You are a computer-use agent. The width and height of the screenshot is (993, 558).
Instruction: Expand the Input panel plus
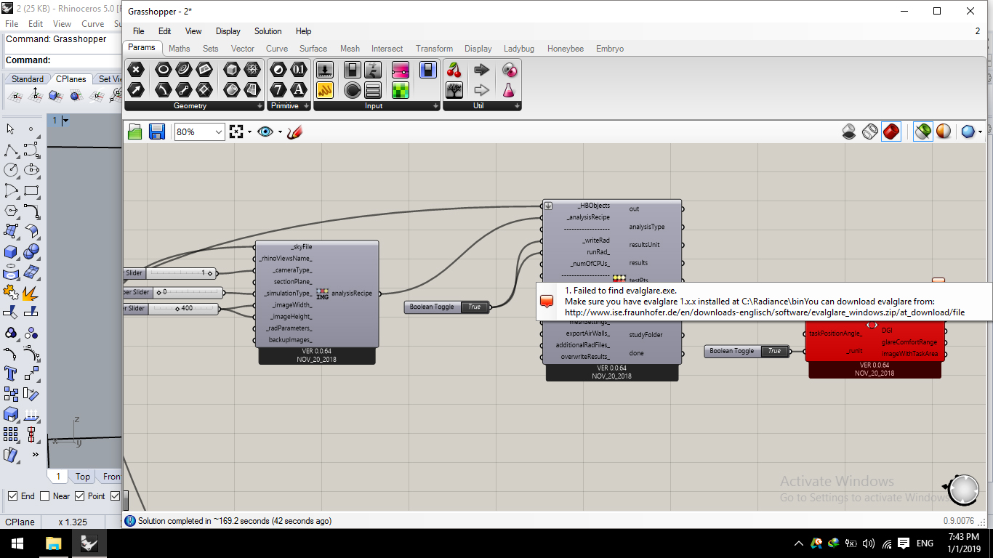click(435, 106)
